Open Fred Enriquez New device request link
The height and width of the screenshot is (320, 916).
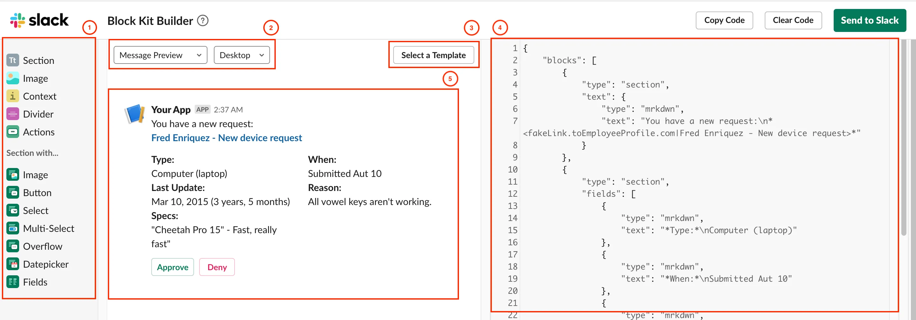coord(227,138)
